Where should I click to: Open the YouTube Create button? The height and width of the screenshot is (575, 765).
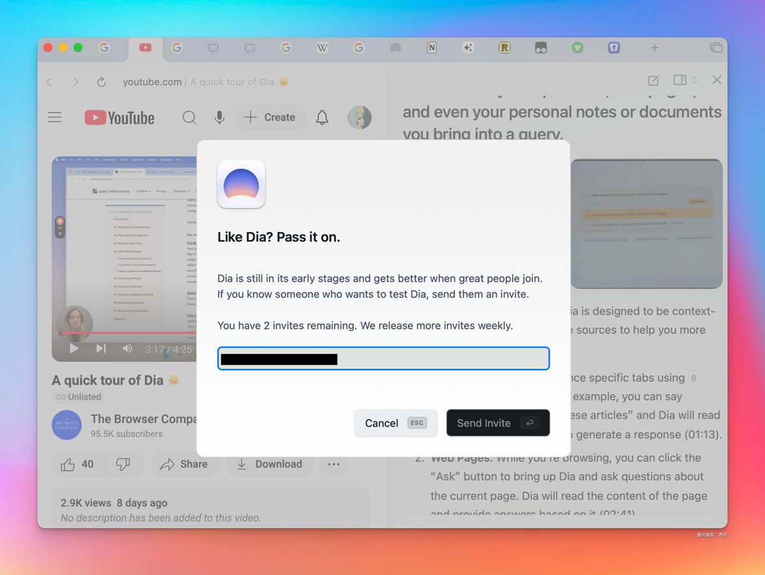click(x=270, y=117)
